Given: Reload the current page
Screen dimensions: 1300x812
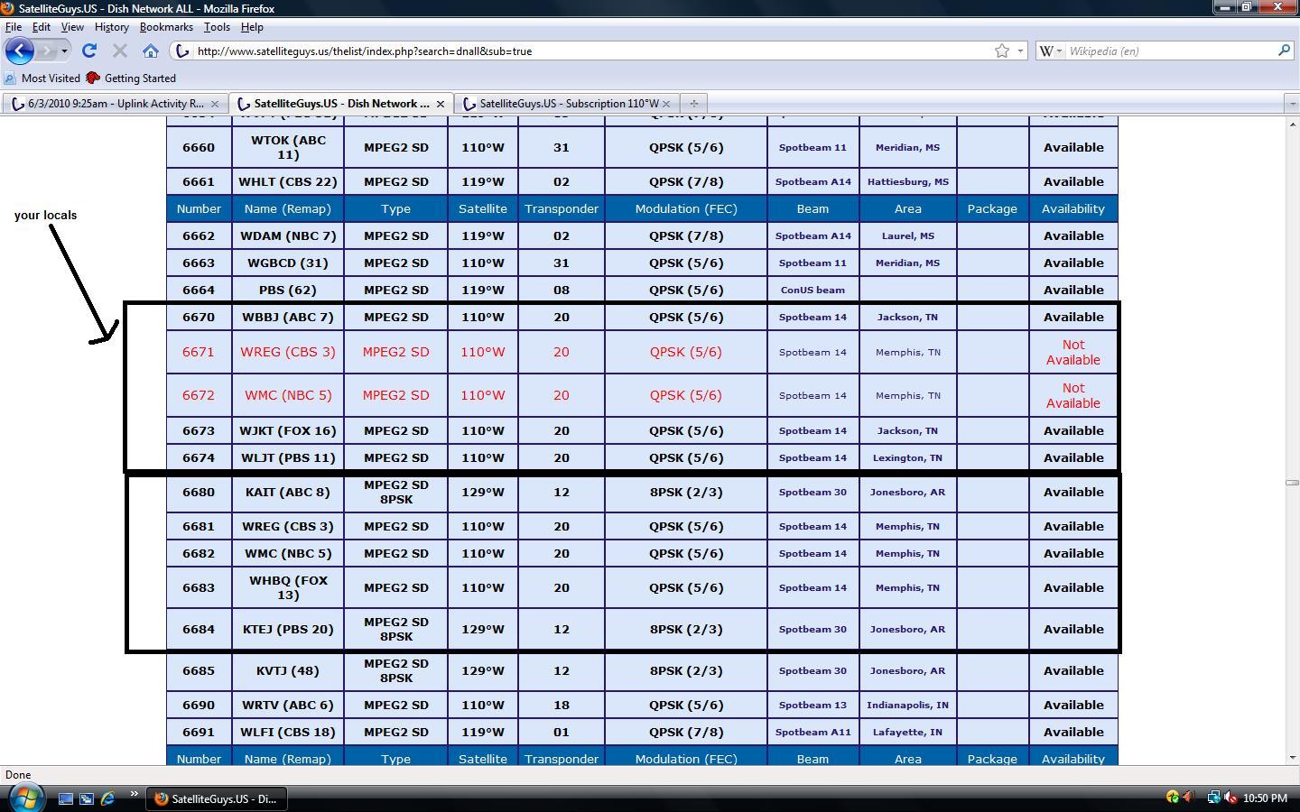Looking at the screenshot, I should [89, 51].
